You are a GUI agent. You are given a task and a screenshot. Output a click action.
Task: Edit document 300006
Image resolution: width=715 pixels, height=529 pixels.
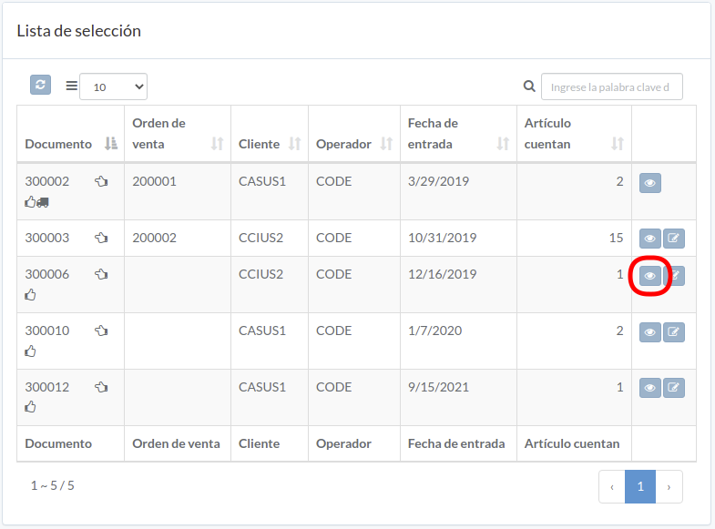point(674,276)
